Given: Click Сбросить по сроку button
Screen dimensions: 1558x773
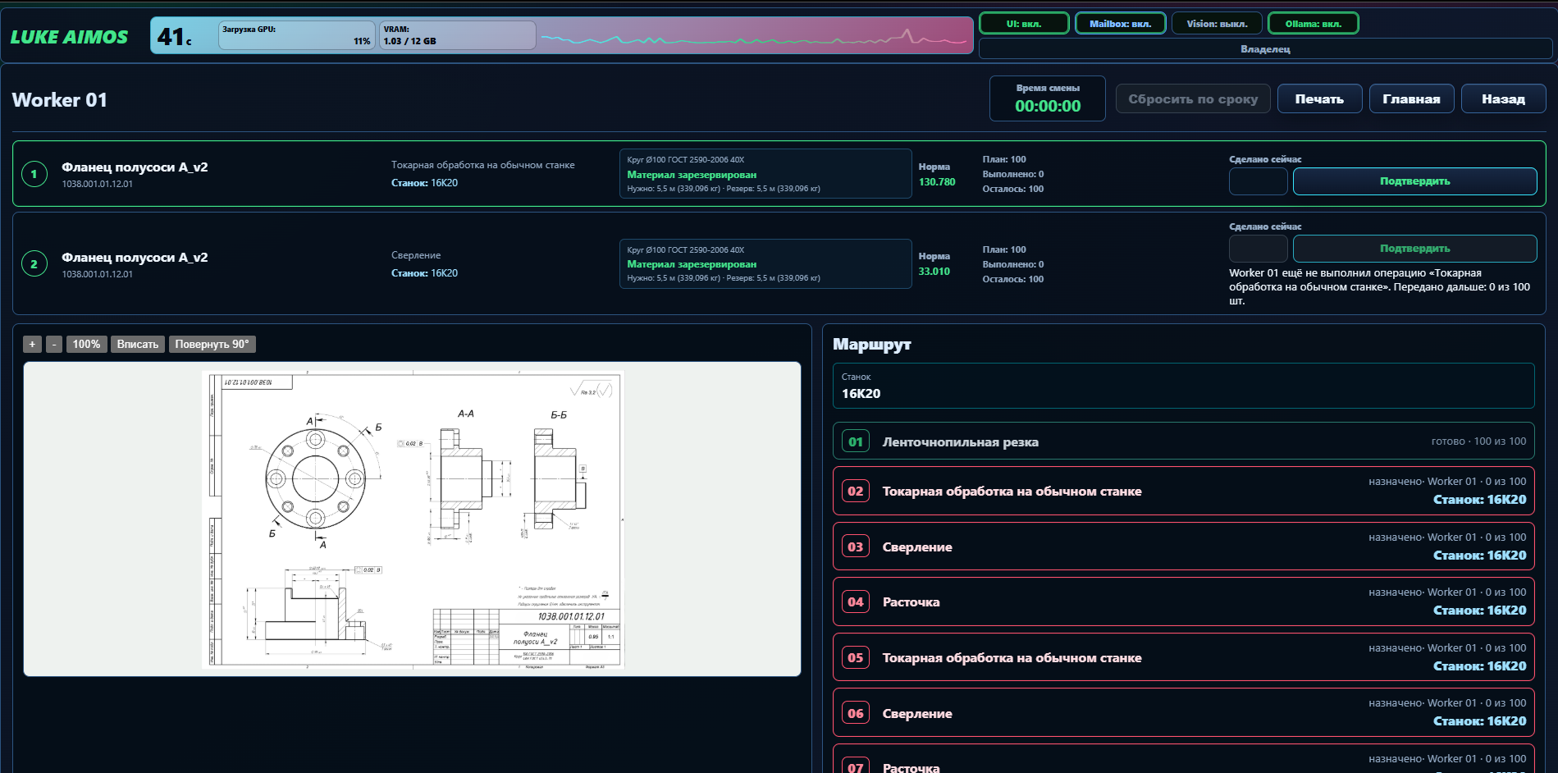Looking at the screenshot, I should [x=1193, y=98].
